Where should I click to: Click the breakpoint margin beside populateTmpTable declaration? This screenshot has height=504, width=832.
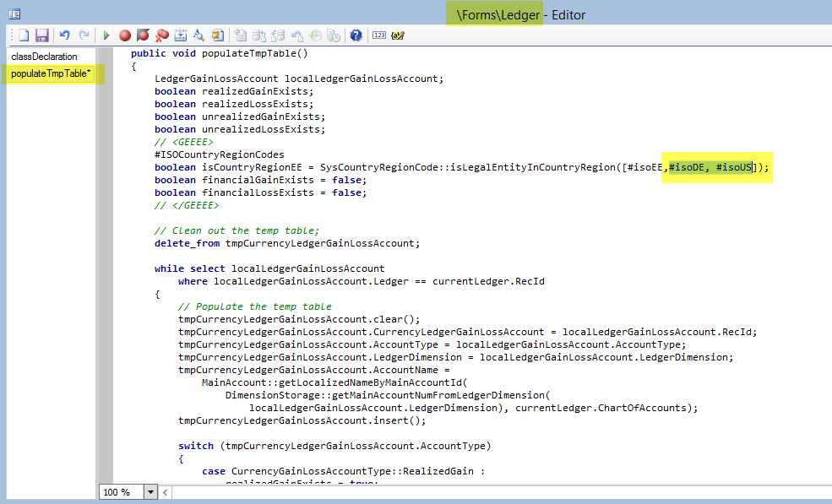point(105,53)
